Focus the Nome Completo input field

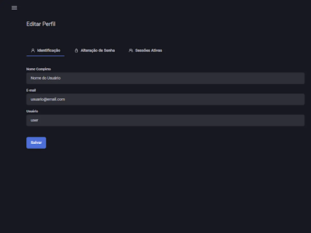point(165,78)
